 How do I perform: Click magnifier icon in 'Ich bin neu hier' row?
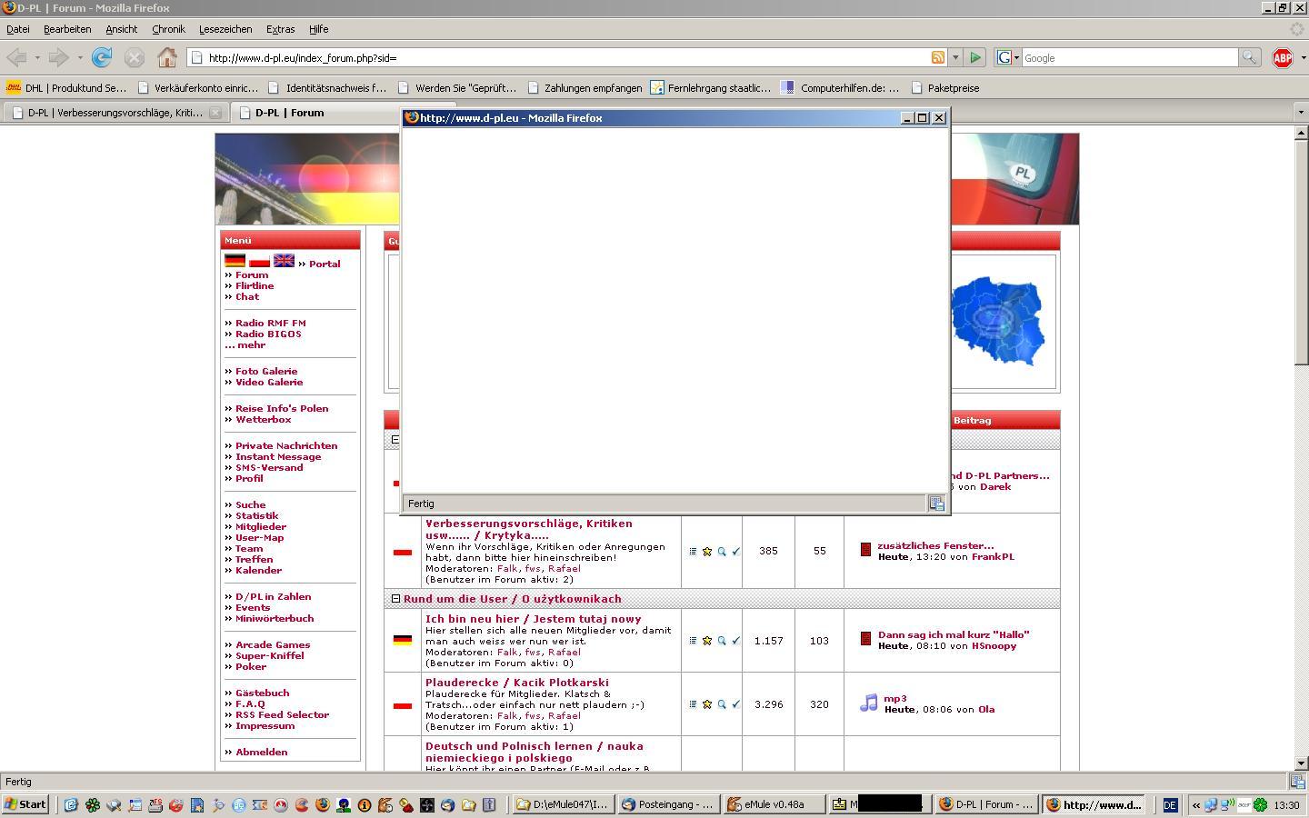722,641
